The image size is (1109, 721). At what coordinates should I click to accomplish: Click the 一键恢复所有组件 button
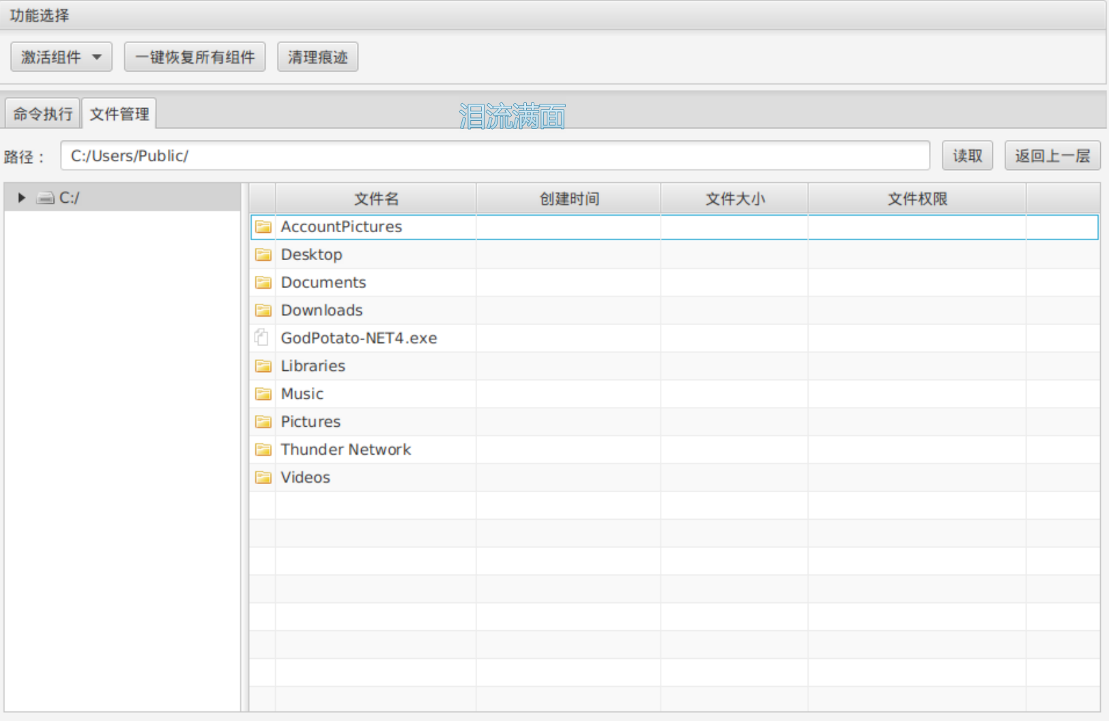click(x=195, y=57)
